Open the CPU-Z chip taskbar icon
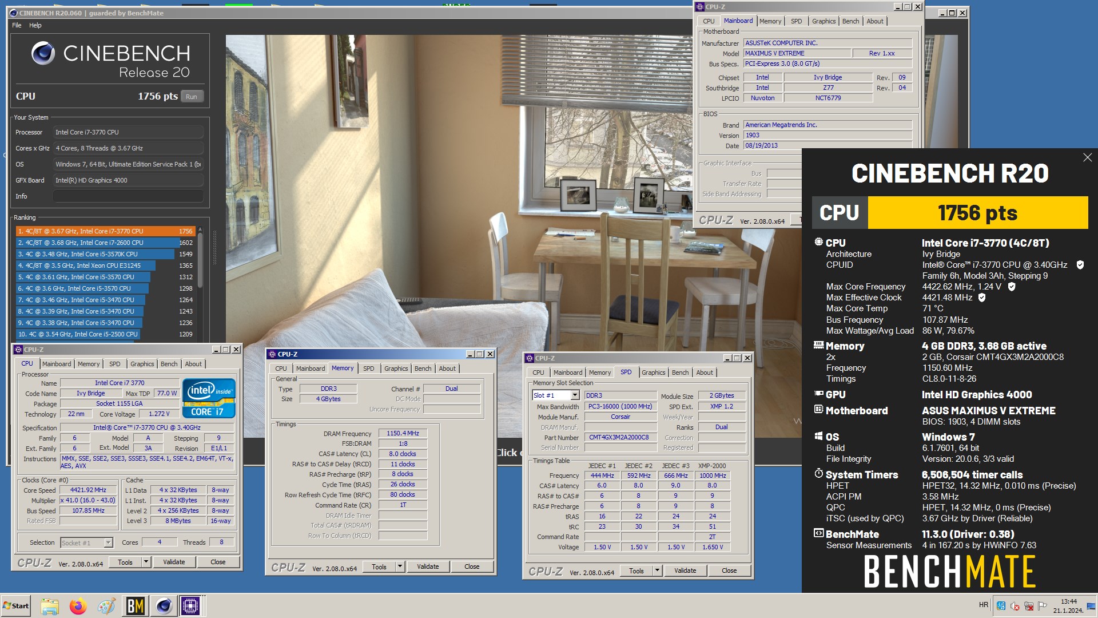 (x=190, y=605)
